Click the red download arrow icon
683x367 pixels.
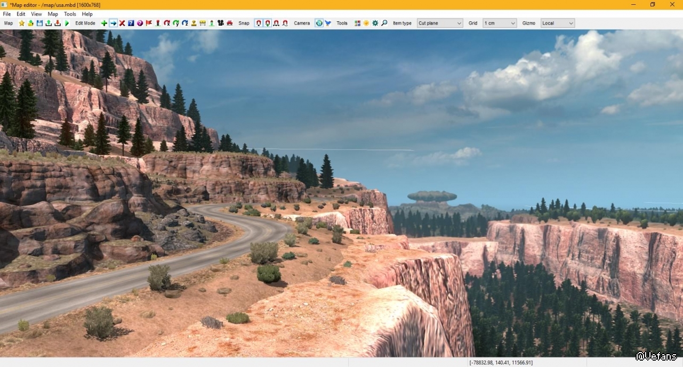pyautogui.click(x=58, y=23)
